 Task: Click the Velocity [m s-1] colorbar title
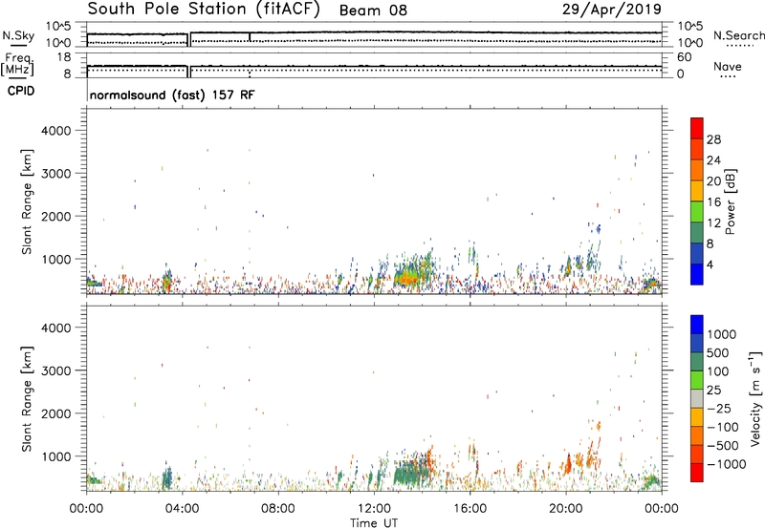tap(755, 398)
